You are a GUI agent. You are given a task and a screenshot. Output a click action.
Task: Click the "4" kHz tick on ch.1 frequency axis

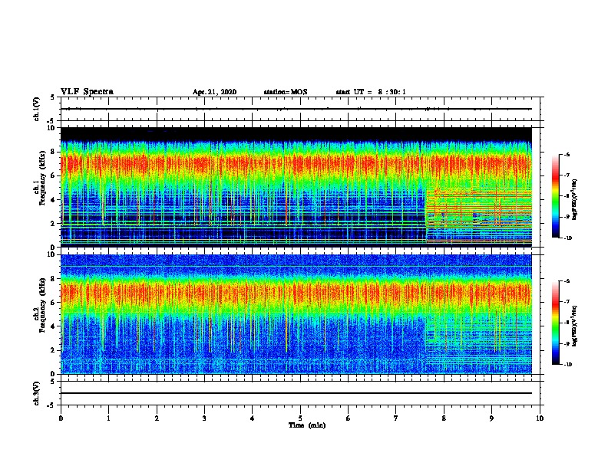pyautogui.click(x=53, y=200)
